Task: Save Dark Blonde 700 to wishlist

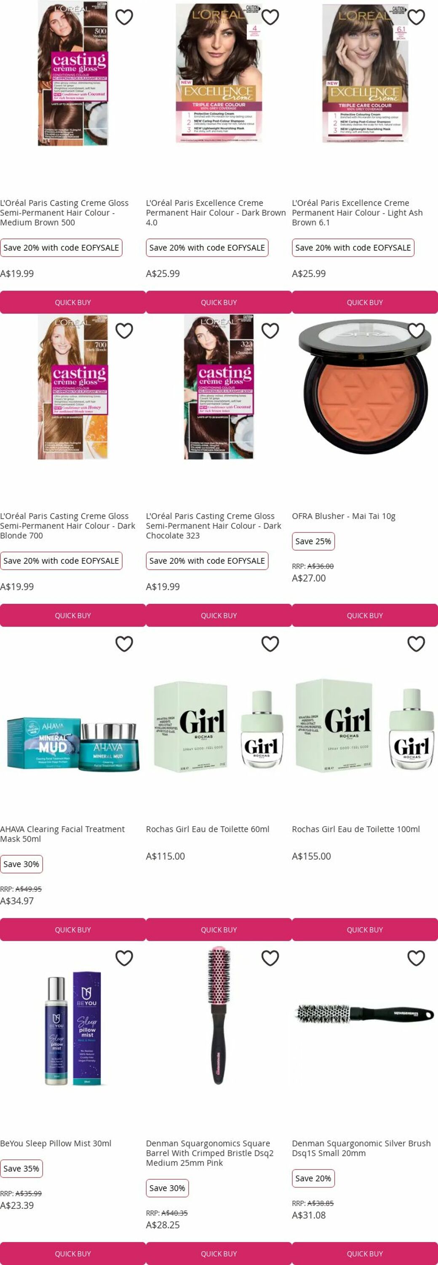Action: [124, 331]
